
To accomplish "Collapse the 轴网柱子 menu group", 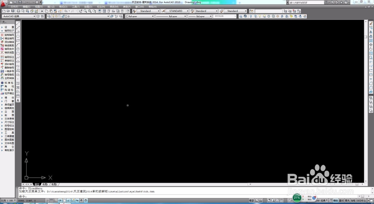I will pyautogui.click(x=7, y=31).
